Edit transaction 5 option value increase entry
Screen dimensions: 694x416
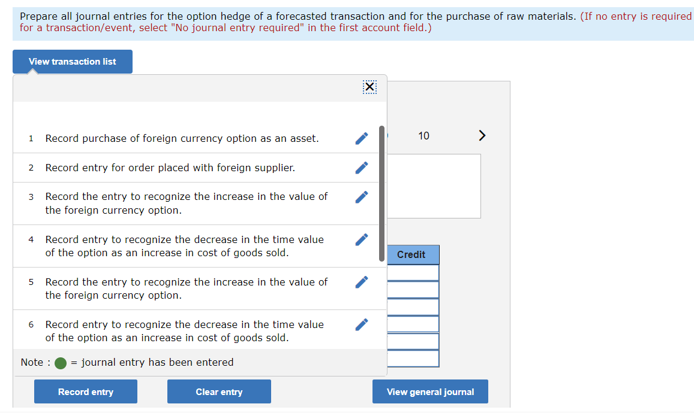point(361,282)
